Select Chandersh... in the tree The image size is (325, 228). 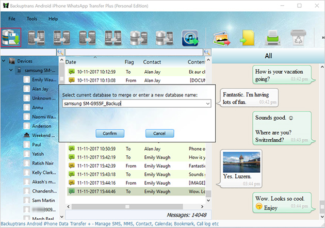click(x=40, y=191)
